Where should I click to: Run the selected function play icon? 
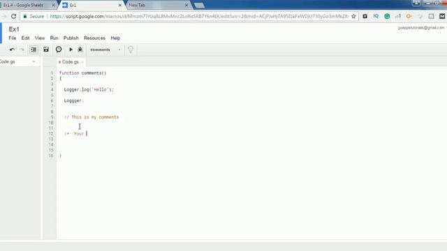point(71,50)
